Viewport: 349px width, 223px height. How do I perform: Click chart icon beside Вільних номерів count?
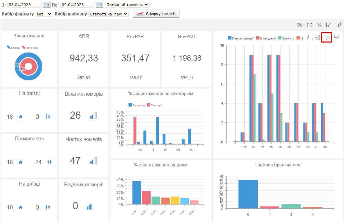point(93,116)
